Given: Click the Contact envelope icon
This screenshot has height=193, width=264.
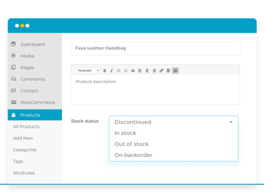Looking at the screenshot, I should tap(13, 91).
